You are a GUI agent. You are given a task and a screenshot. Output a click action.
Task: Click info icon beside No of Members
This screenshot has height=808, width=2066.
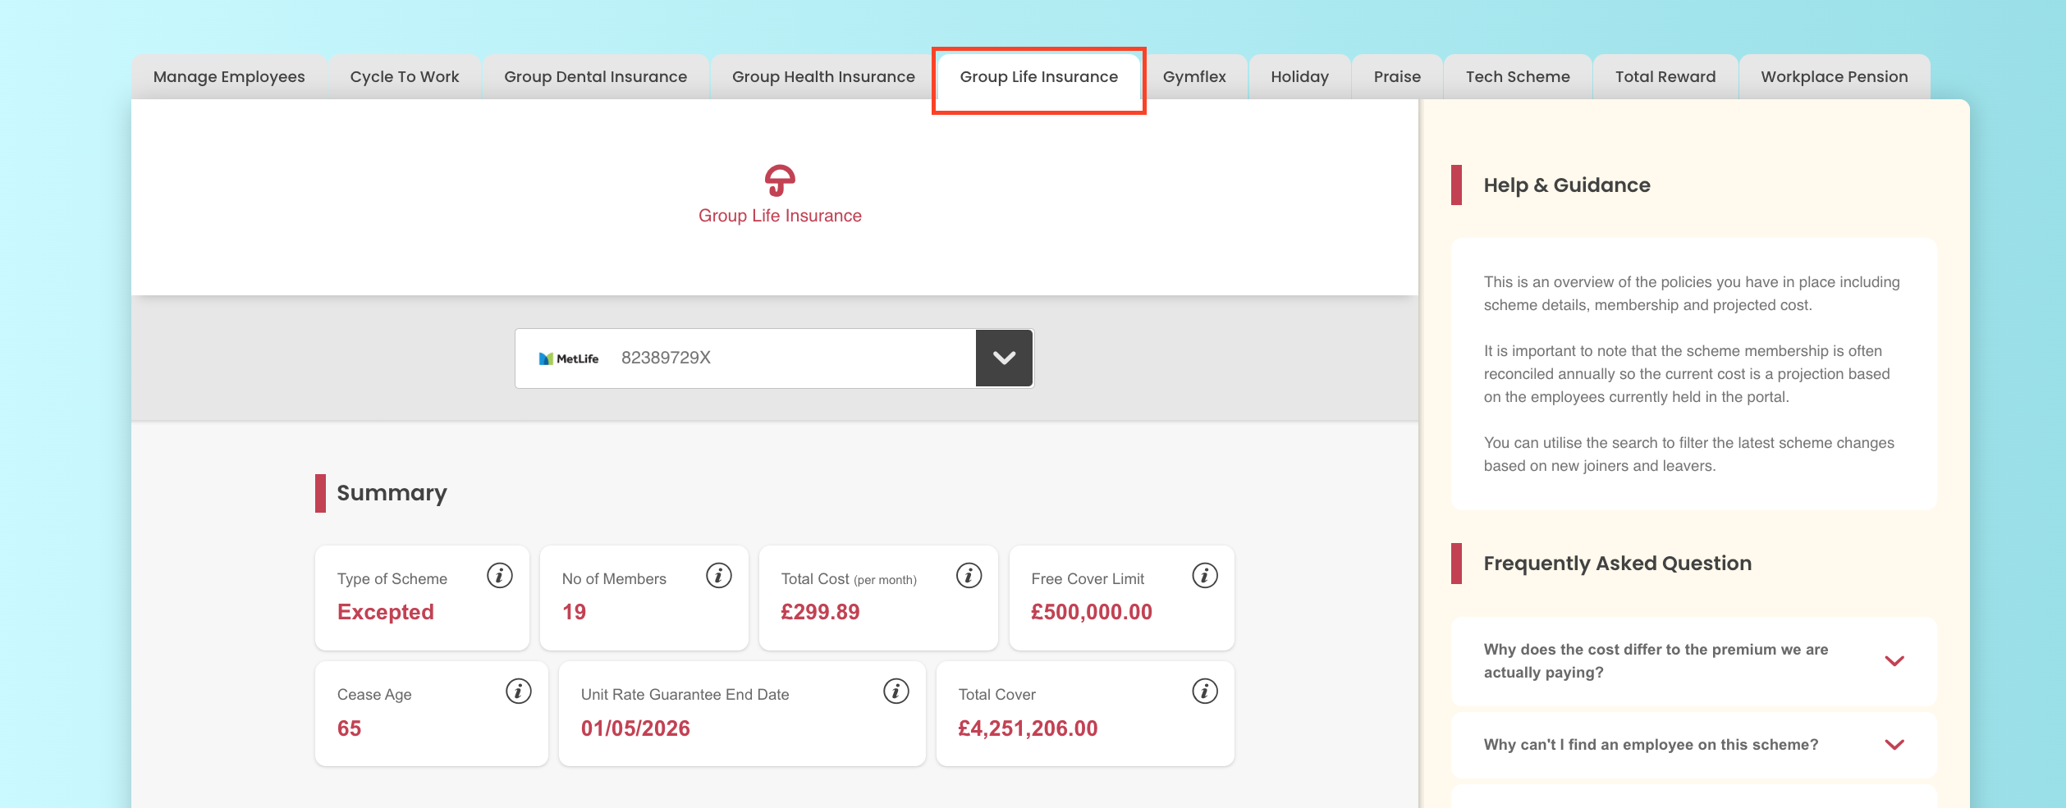click(718, 576)
